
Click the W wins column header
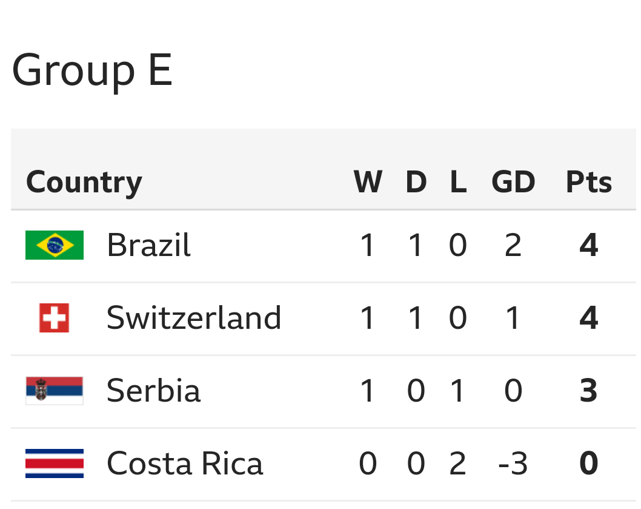[x=368, y=182]
